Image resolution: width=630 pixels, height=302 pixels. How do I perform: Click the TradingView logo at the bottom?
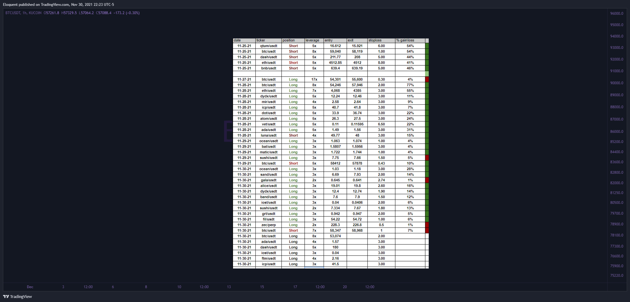18,296
